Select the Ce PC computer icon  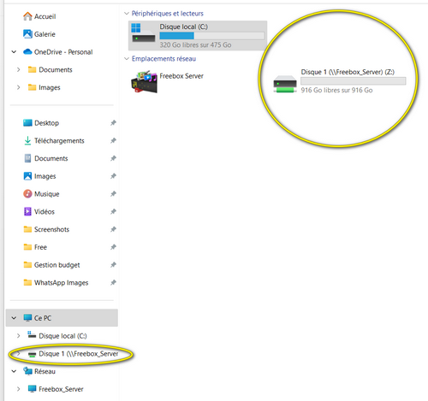(27, 318)
